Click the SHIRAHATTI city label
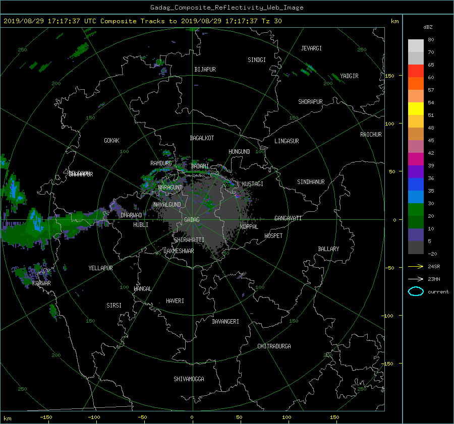454x424 pixels. pos(189,240)
